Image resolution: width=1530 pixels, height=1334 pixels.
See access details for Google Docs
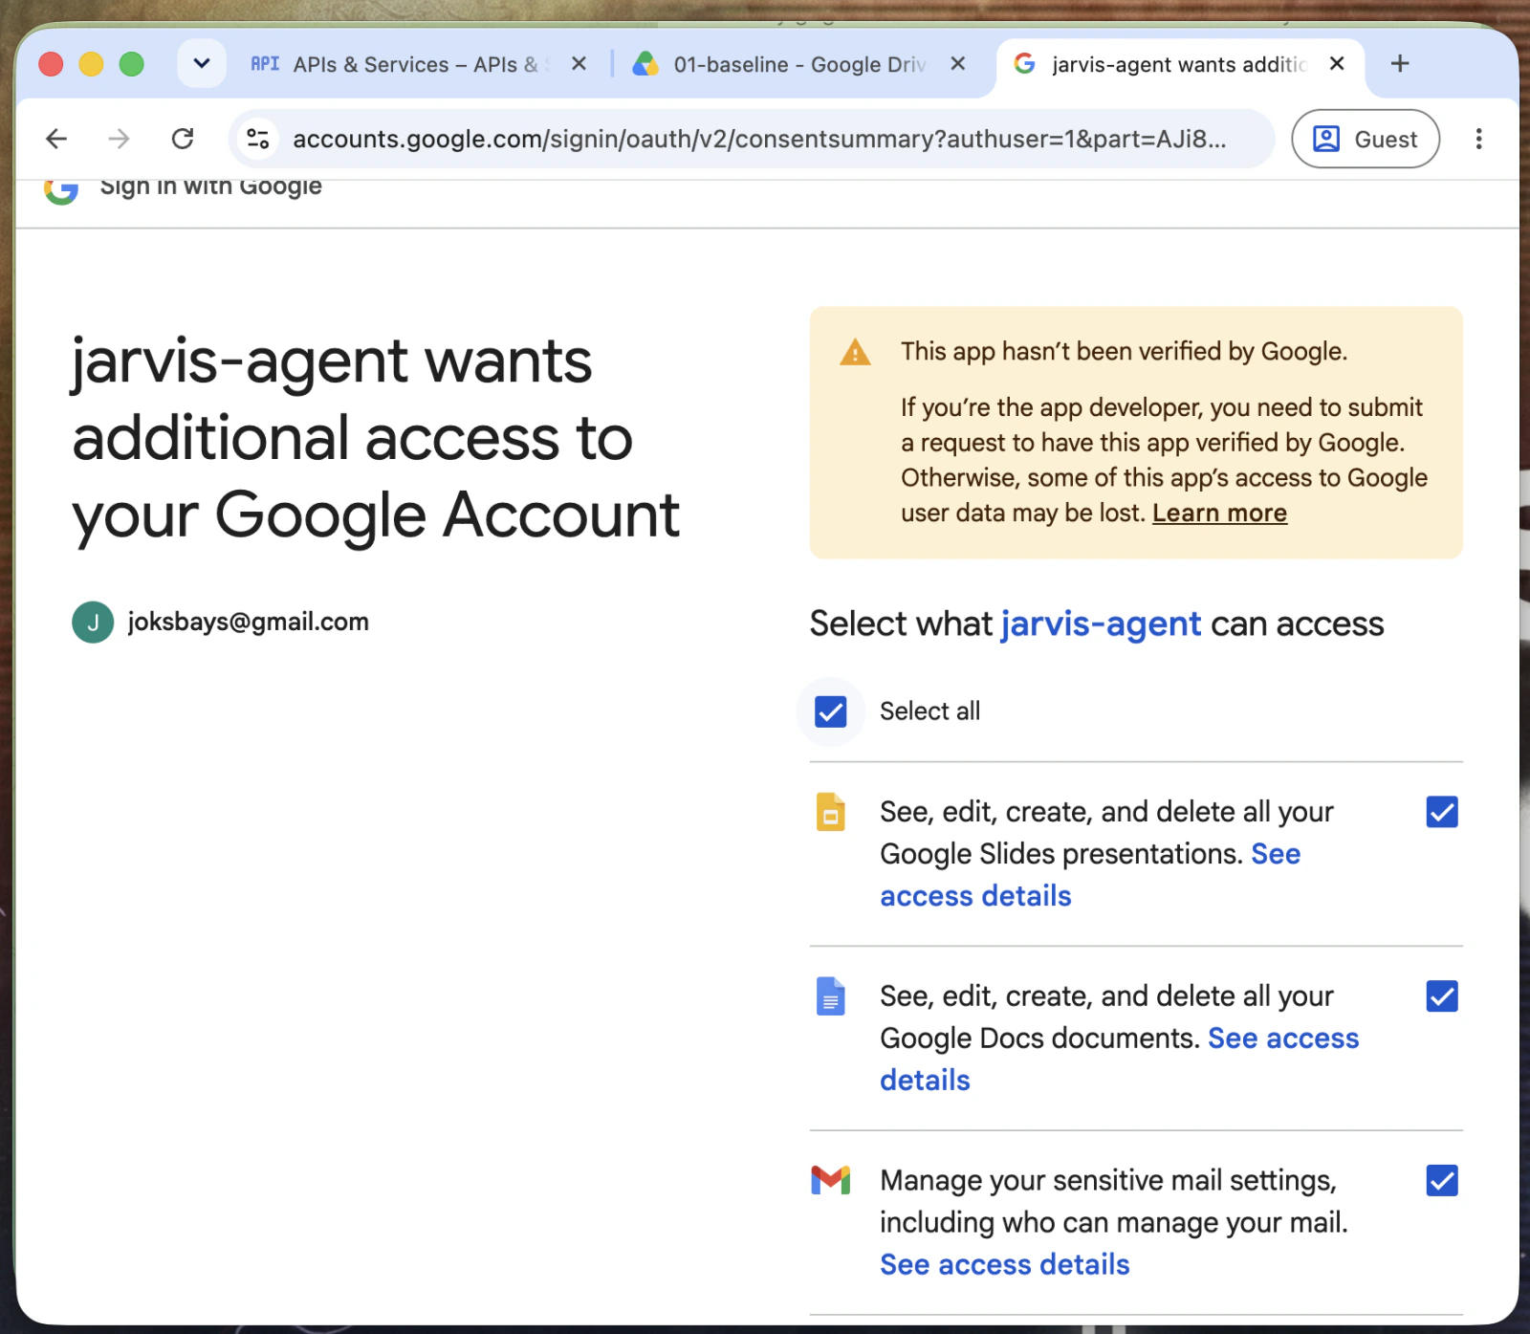[1120, 1060]
